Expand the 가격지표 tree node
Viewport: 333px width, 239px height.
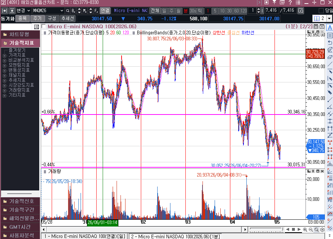click(x=4, y=55)
